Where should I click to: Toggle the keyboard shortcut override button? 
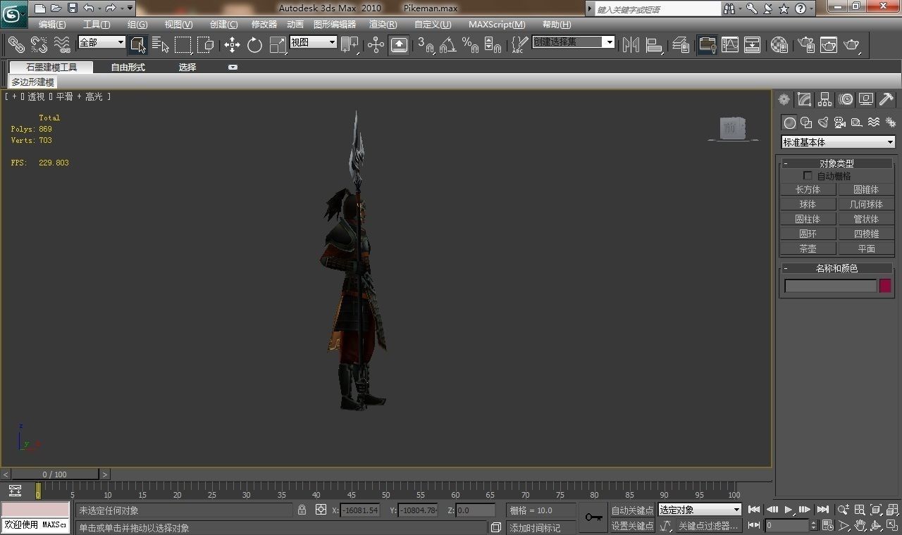[399, 45]
